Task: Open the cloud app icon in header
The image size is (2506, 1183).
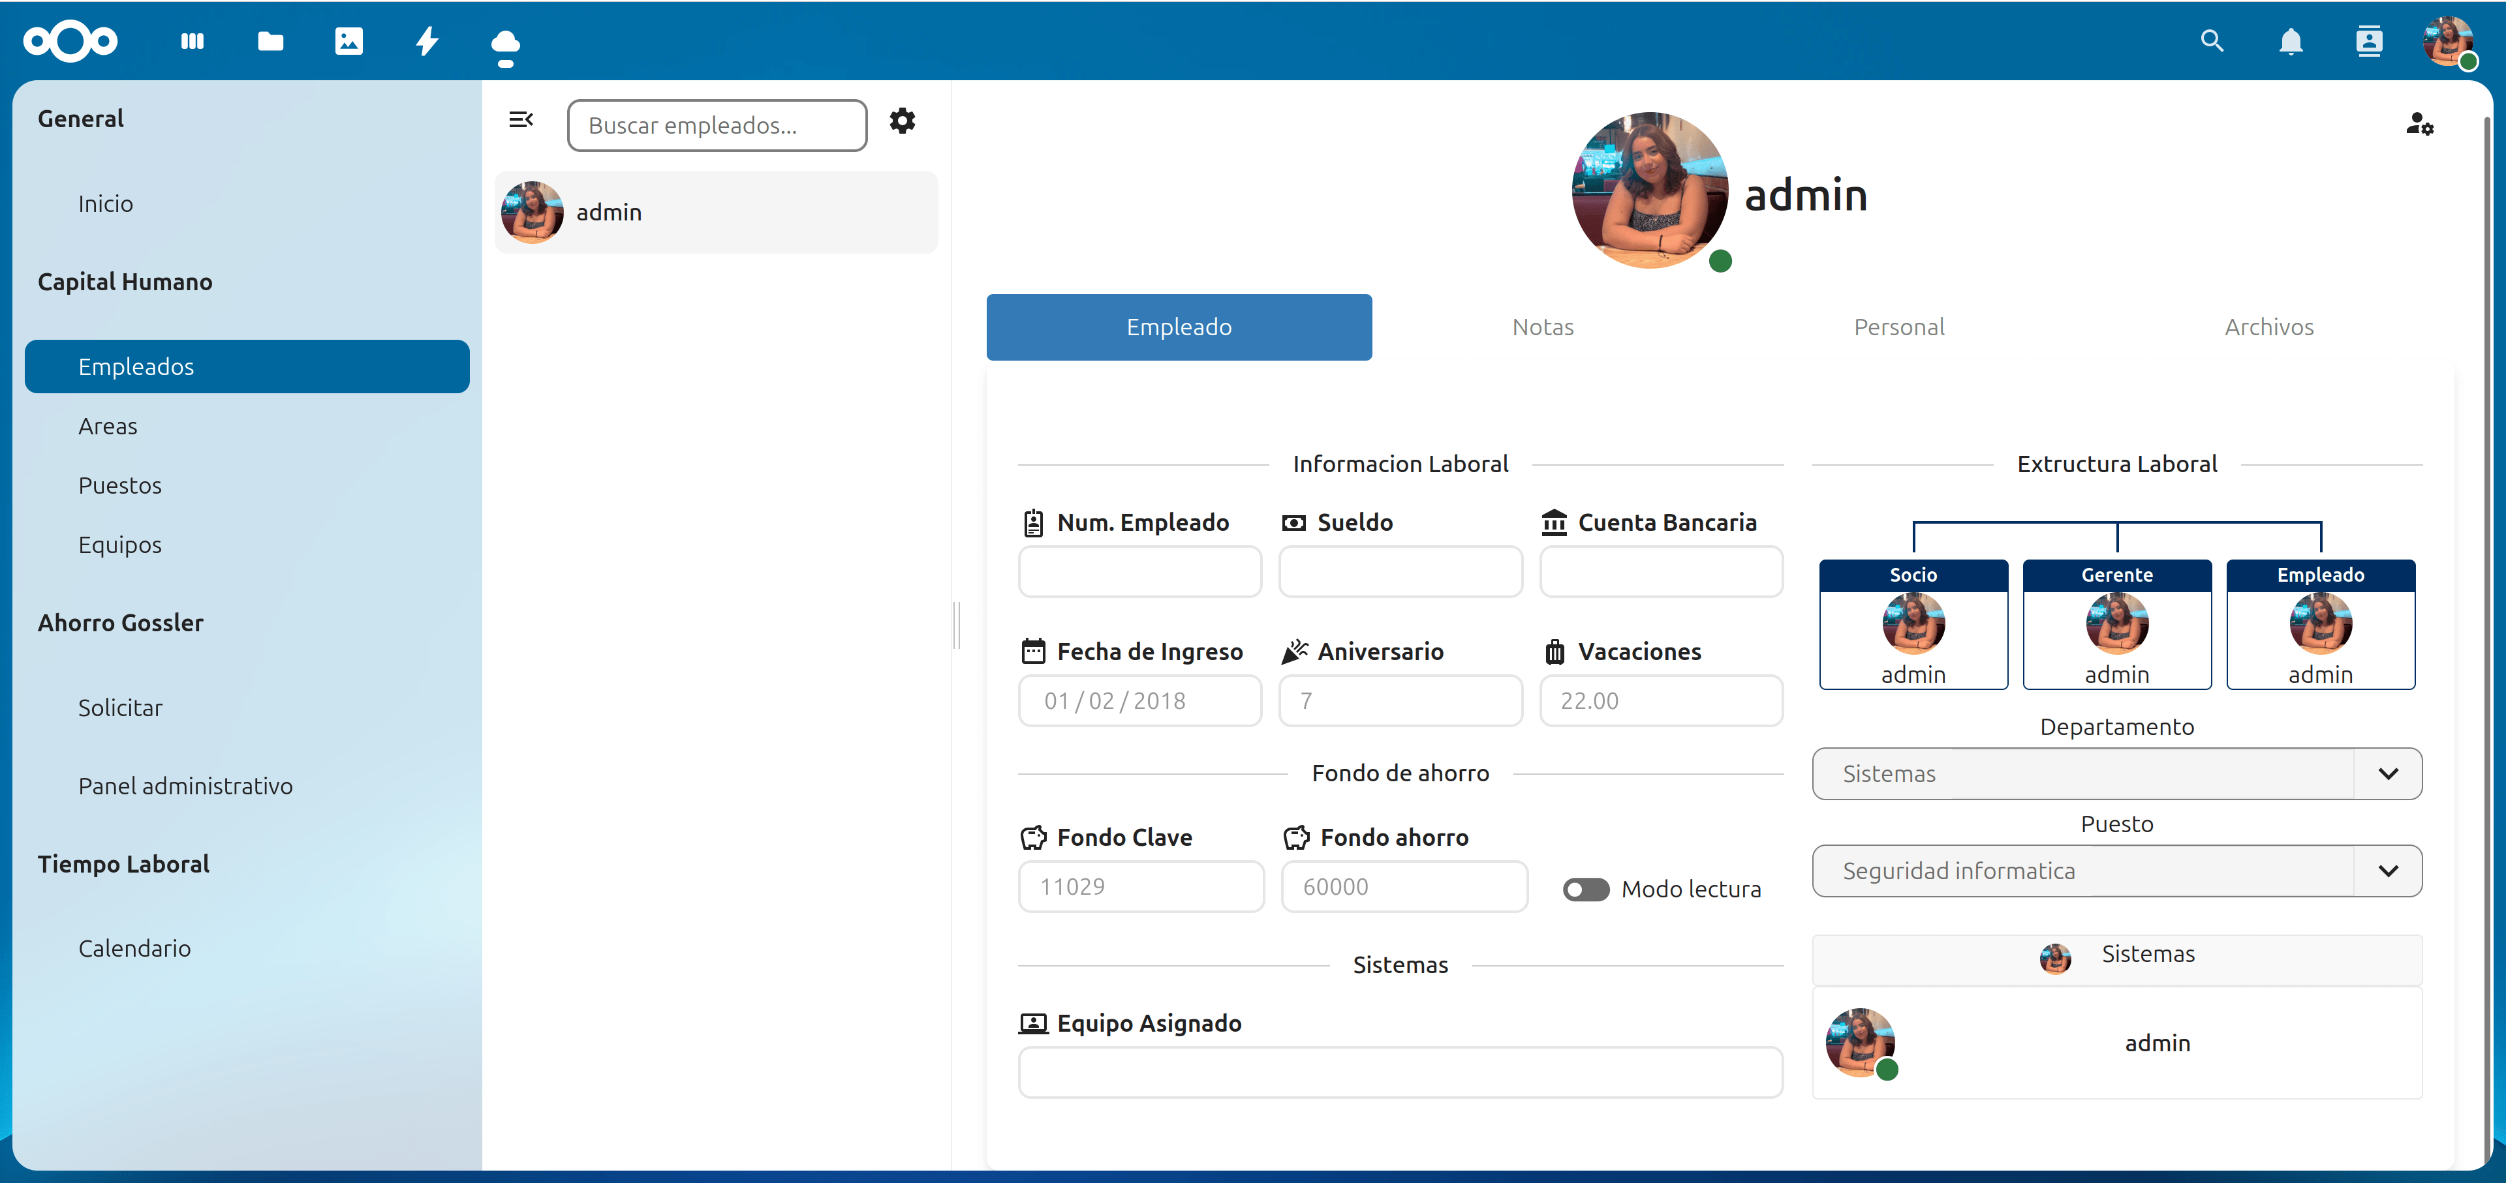Action: pyautogui.click(x=505, y=45)
